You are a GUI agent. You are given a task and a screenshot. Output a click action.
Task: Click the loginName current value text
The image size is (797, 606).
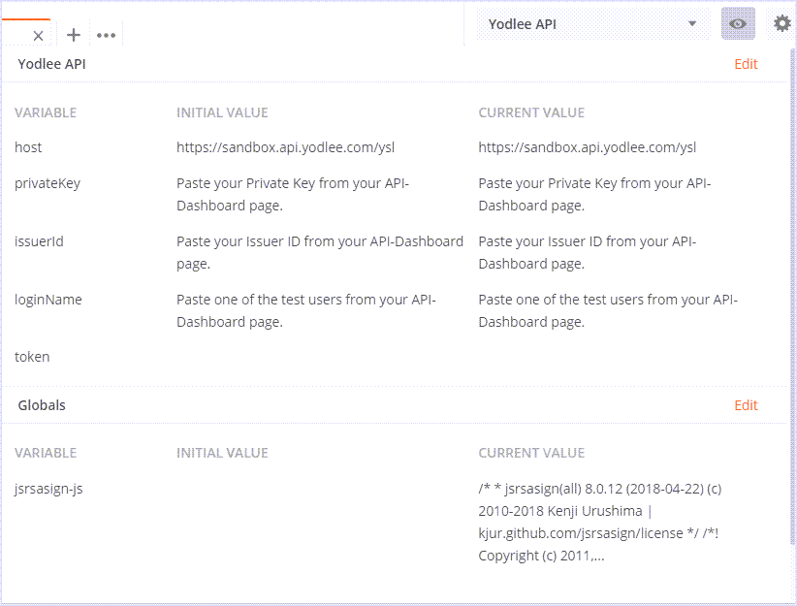pos(608,310)
